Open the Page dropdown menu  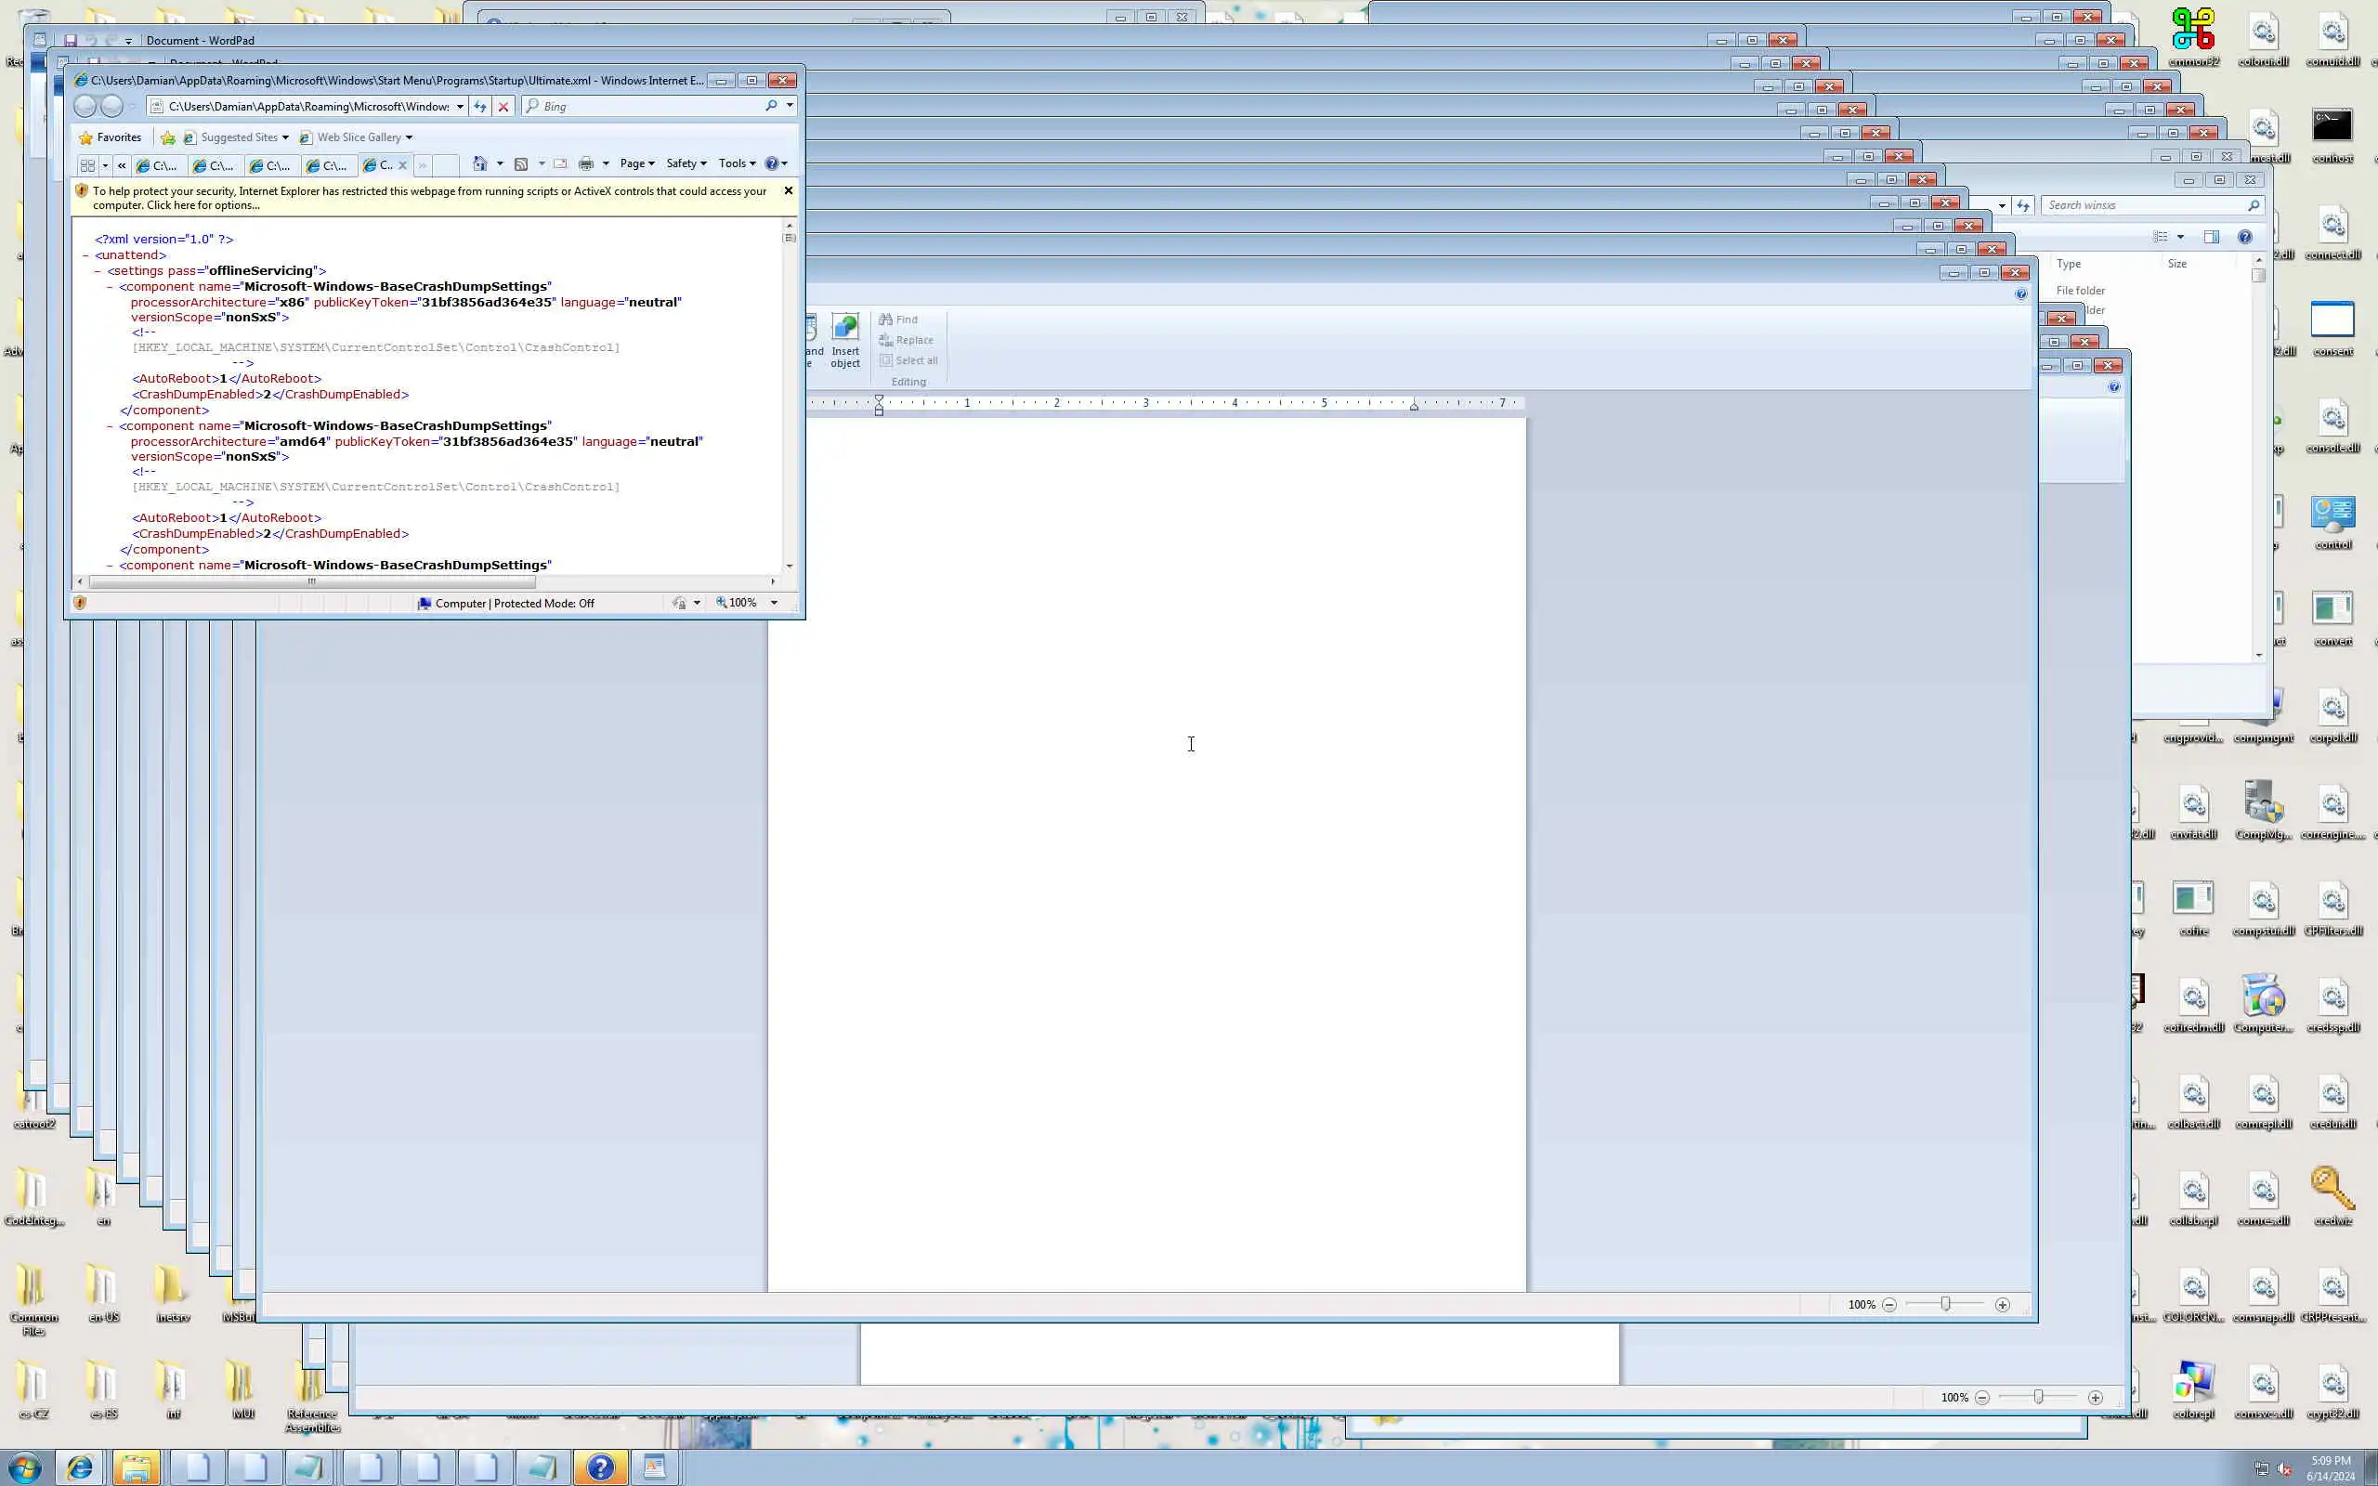click(636, 164)
